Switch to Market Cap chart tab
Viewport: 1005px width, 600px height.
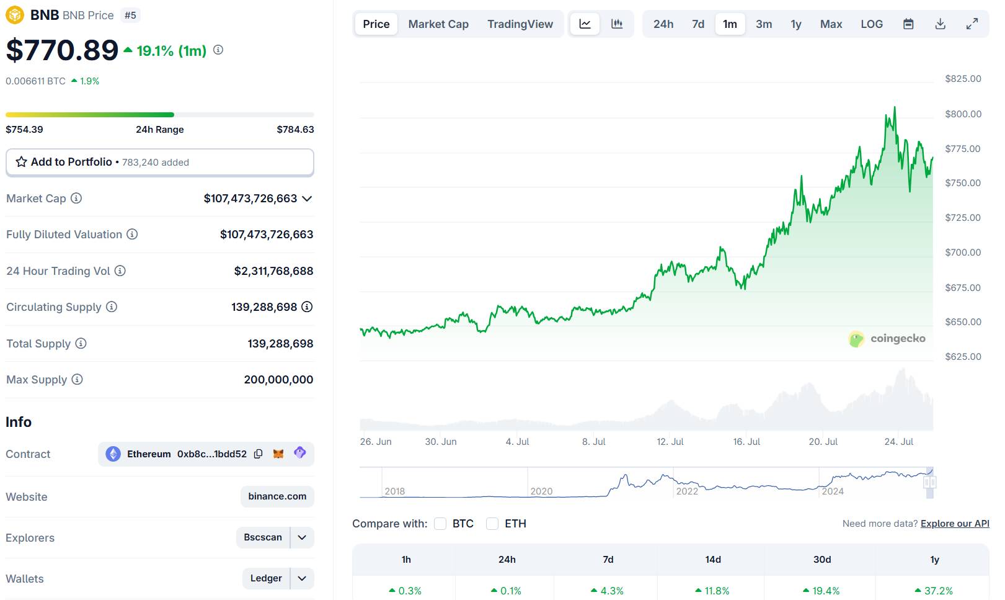[438, 24]
